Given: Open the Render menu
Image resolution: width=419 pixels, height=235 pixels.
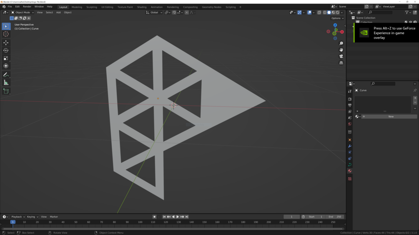Looking at the screenshot, I should click(27, 7).
